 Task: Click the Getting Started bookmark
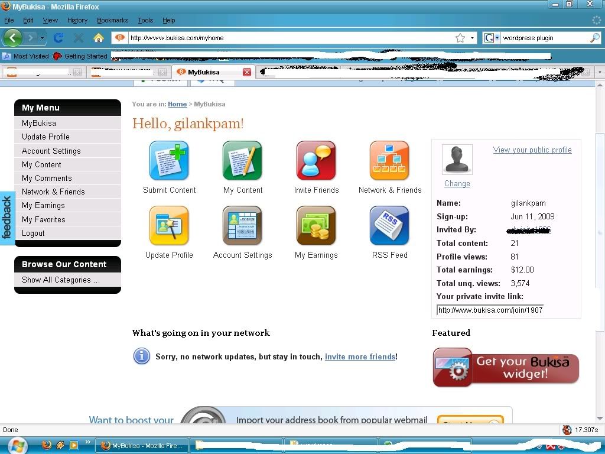[x=80, y=56]
